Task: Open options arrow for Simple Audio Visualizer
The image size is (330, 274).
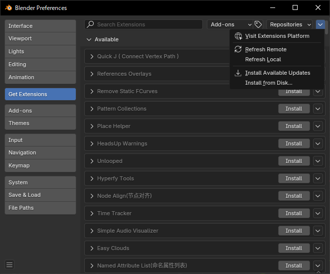Action: pos(318,231)
